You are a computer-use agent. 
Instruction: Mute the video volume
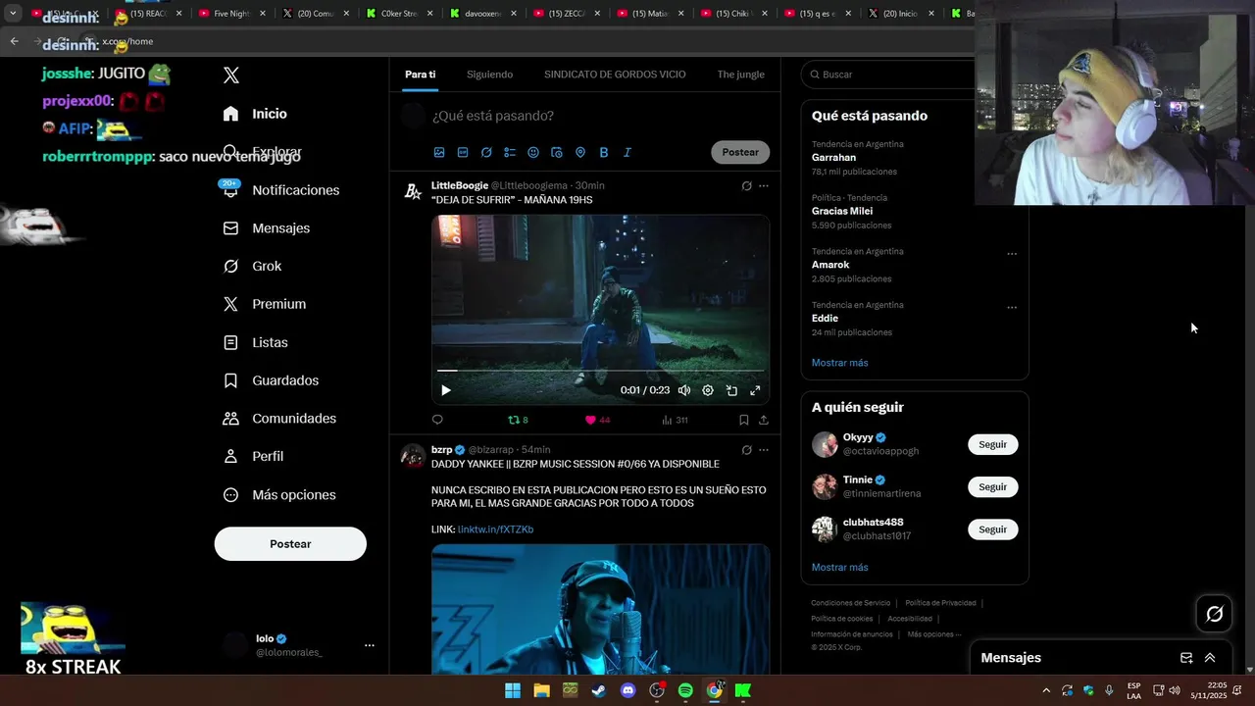coord(684,390)
